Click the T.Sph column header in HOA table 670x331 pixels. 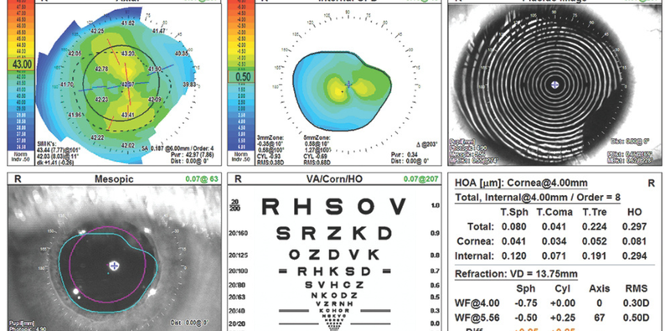click(514, 212)
